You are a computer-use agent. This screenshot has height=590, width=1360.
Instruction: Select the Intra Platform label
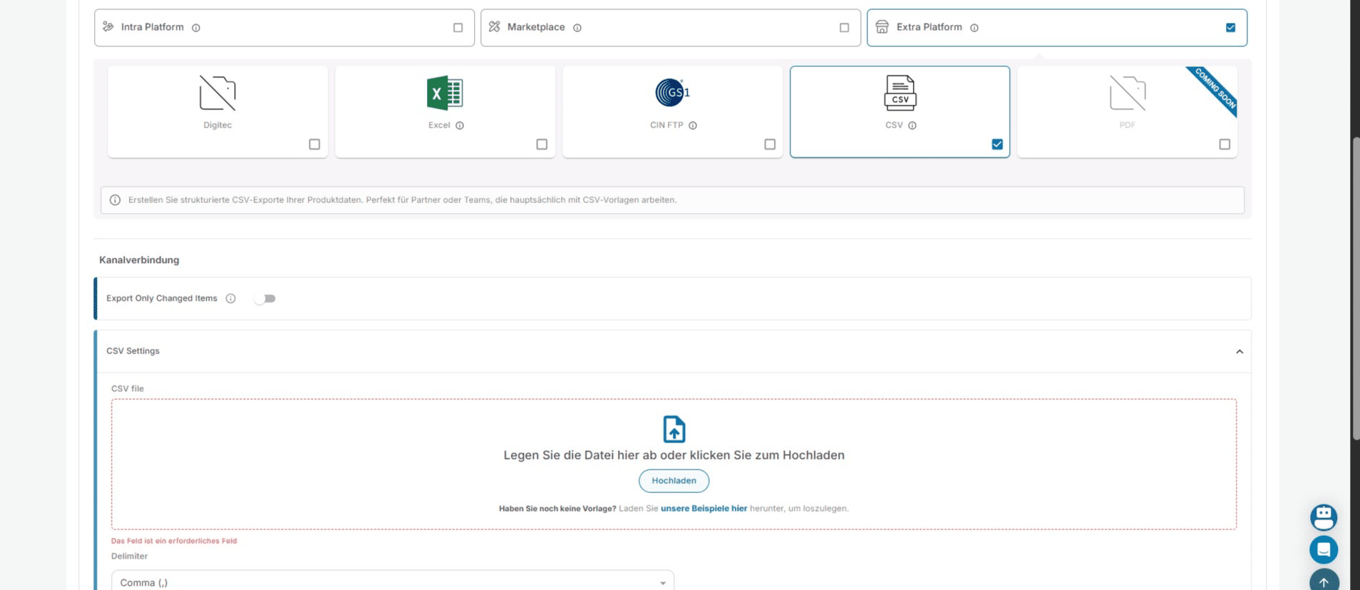(x=153, y=27)
